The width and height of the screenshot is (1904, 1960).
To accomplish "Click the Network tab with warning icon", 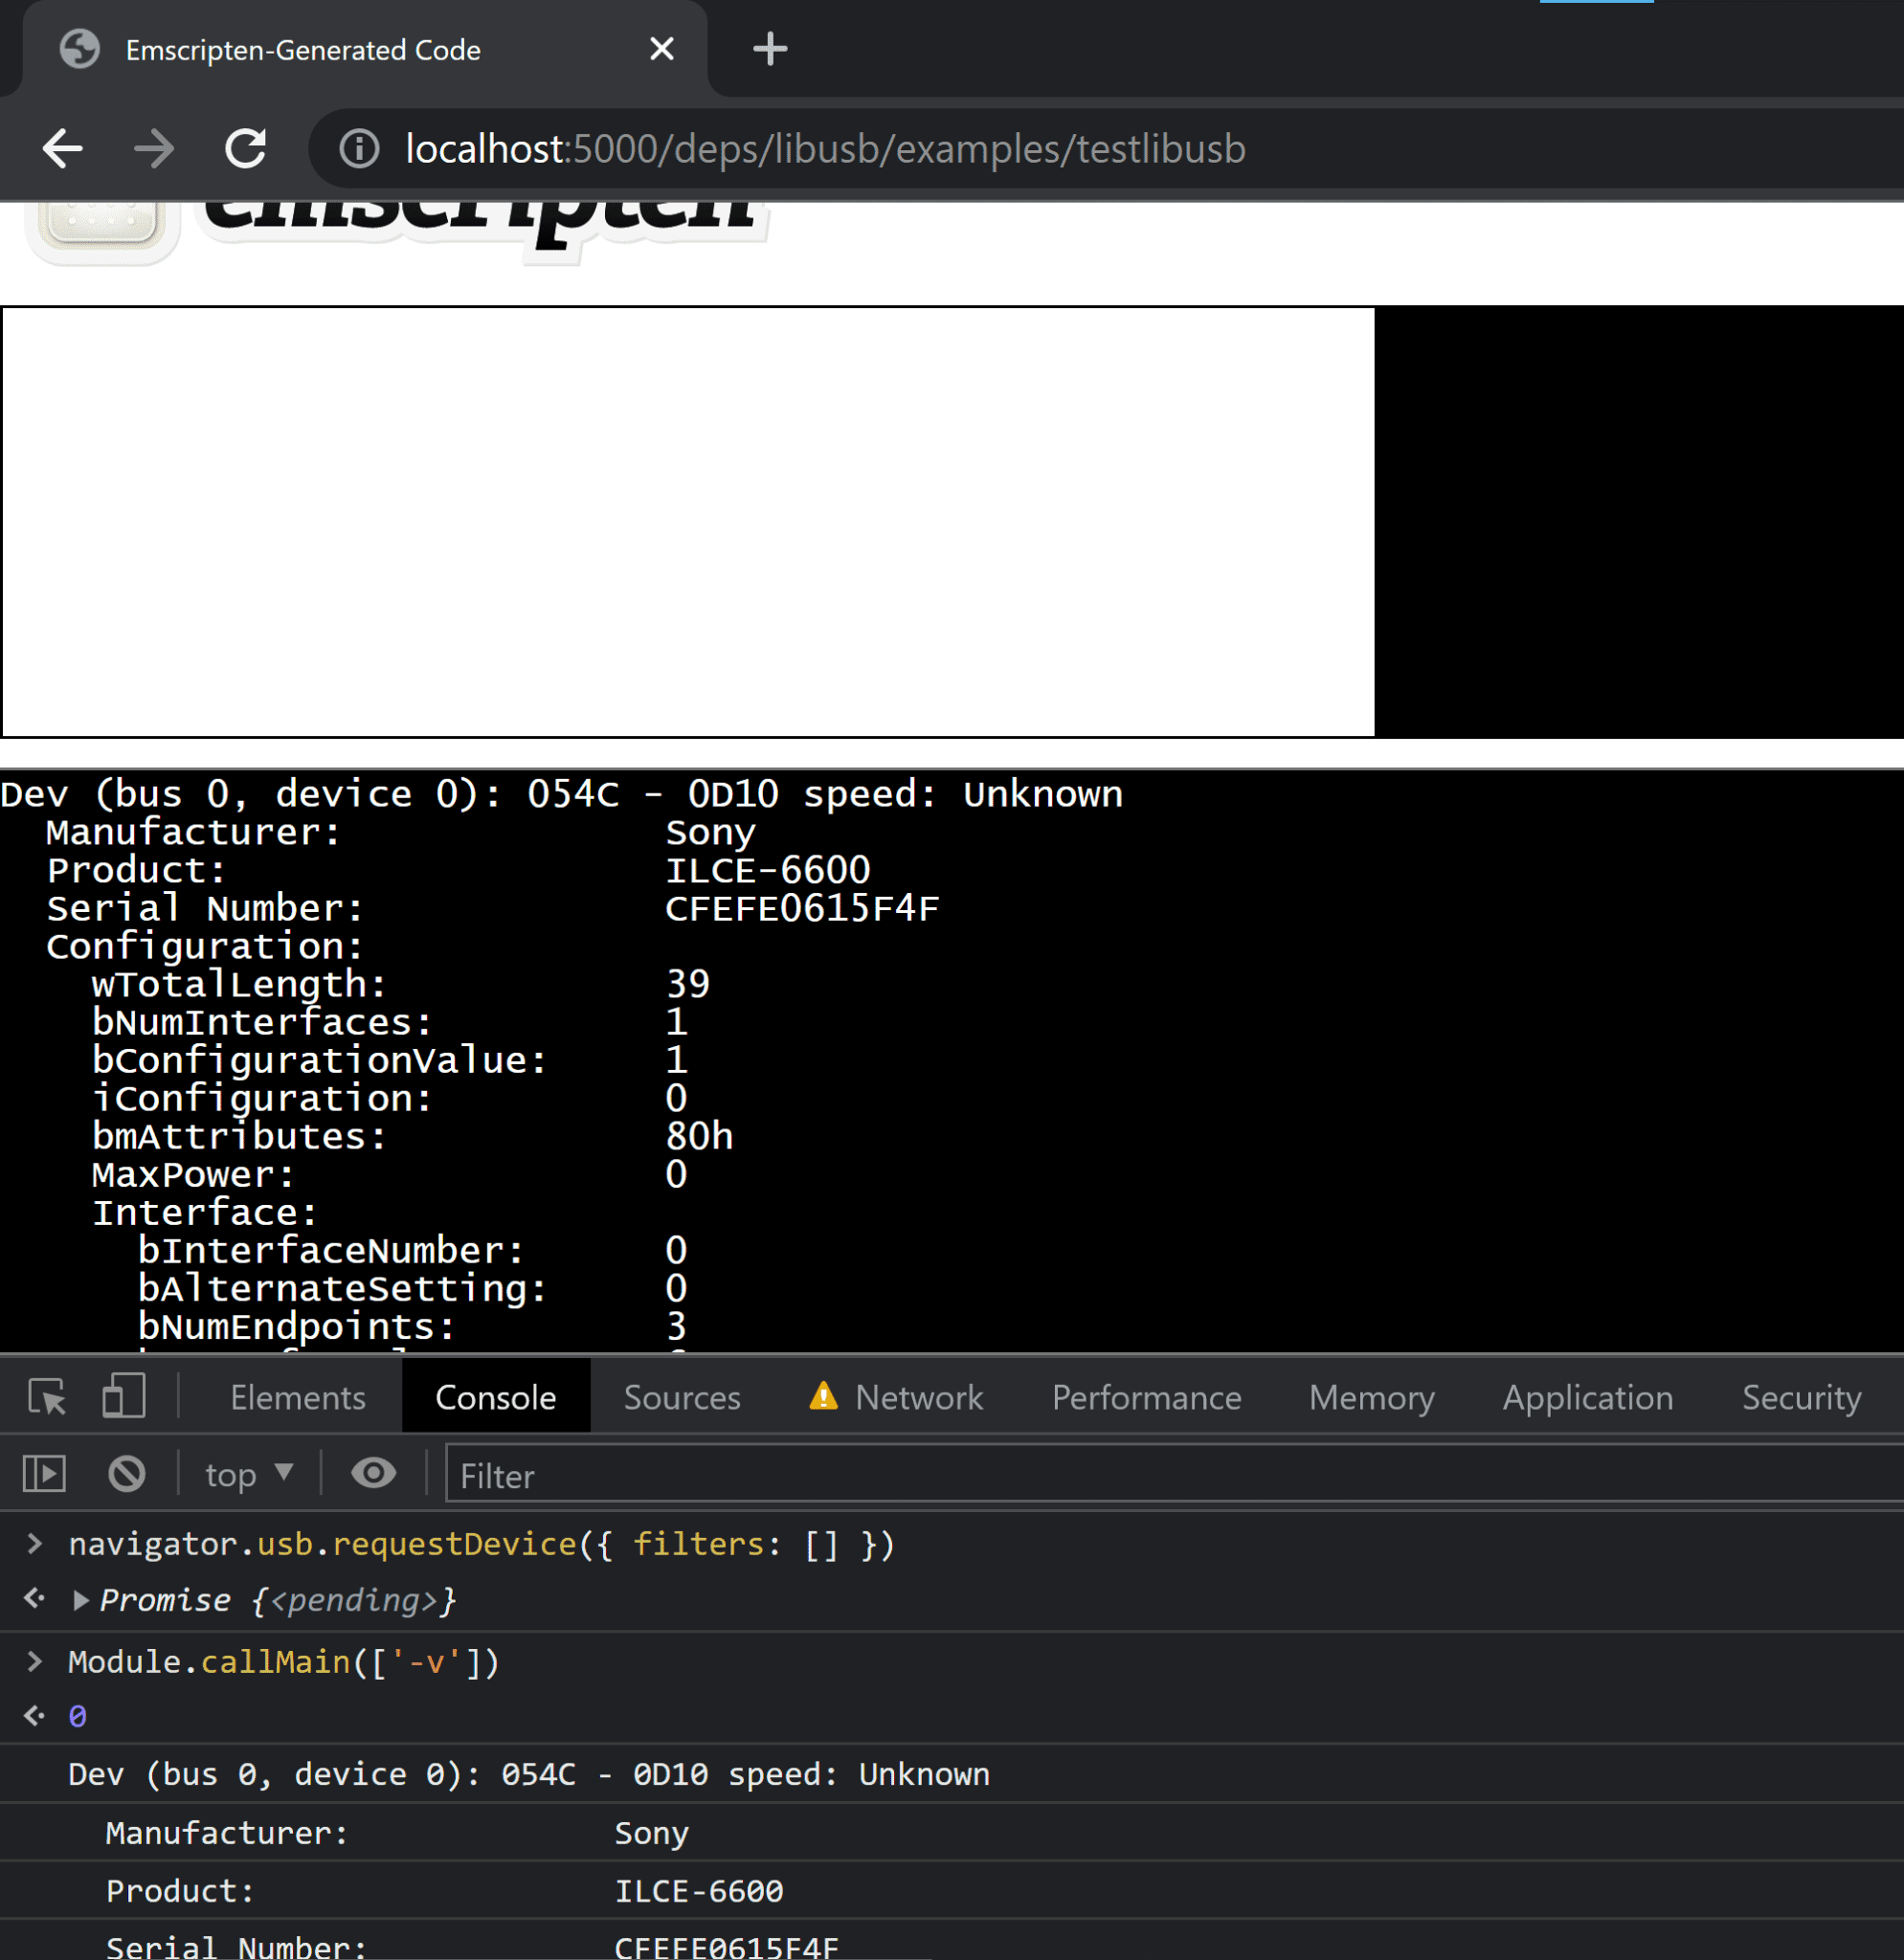I will 919,1398.
